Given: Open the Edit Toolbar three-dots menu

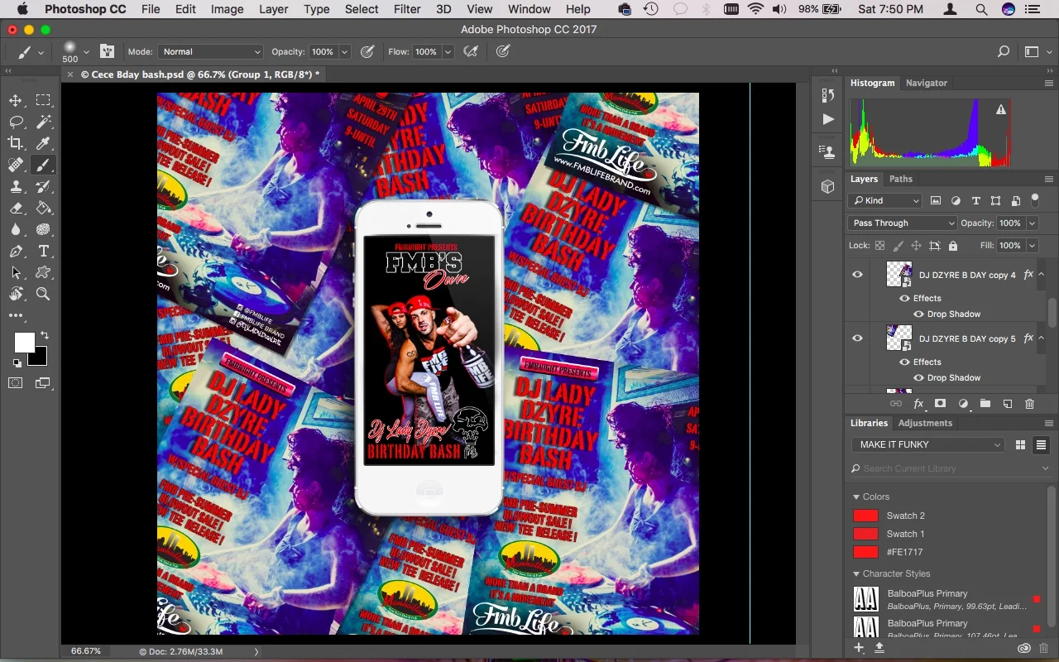Looking at the screenshot, I should coord(16,315).
